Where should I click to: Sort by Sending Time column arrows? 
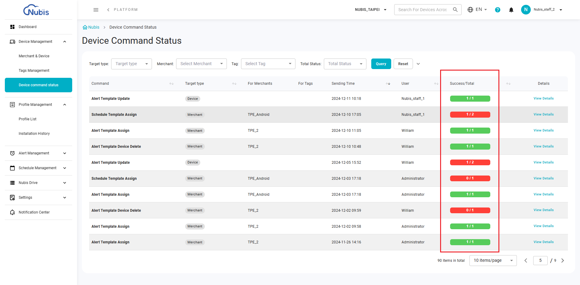point(388,84)
